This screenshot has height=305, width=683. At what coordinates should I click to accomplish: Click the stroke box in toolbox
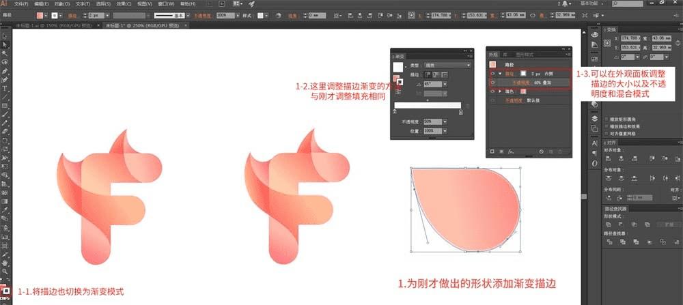[7, 291]
